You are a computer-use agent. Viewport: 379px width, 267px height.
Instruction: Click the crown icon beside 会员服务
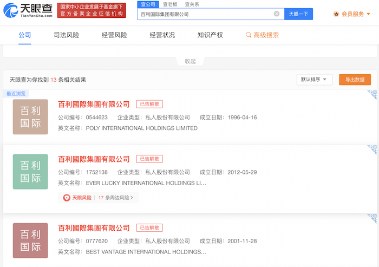click(336, 14)
